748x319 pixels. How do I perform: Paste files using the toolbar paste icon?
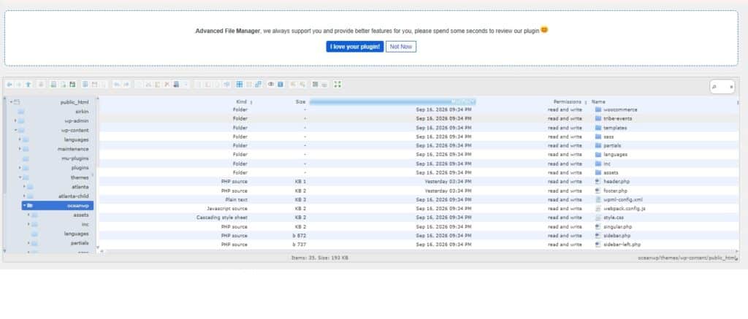[x=157, y=85]
